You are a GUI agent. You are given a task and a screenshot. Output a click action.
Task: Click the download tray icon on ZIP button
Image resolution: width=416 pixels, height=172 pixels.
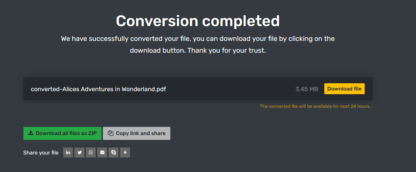click(x=31, y=133)
